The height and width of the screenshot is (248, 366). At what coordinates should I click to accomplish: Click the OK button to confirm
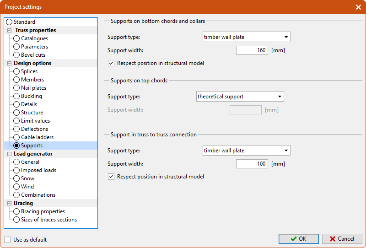point(298,239)
